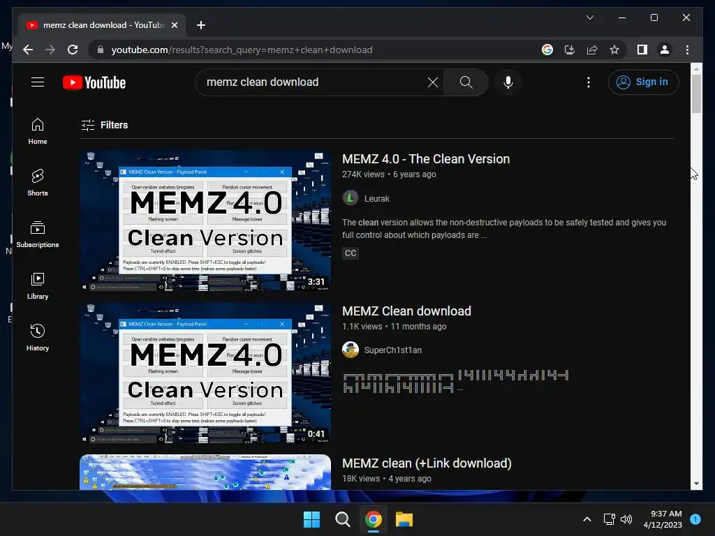715x536 pixels.
Task: Open the tab search chevron dropdown
Action: 589,17
